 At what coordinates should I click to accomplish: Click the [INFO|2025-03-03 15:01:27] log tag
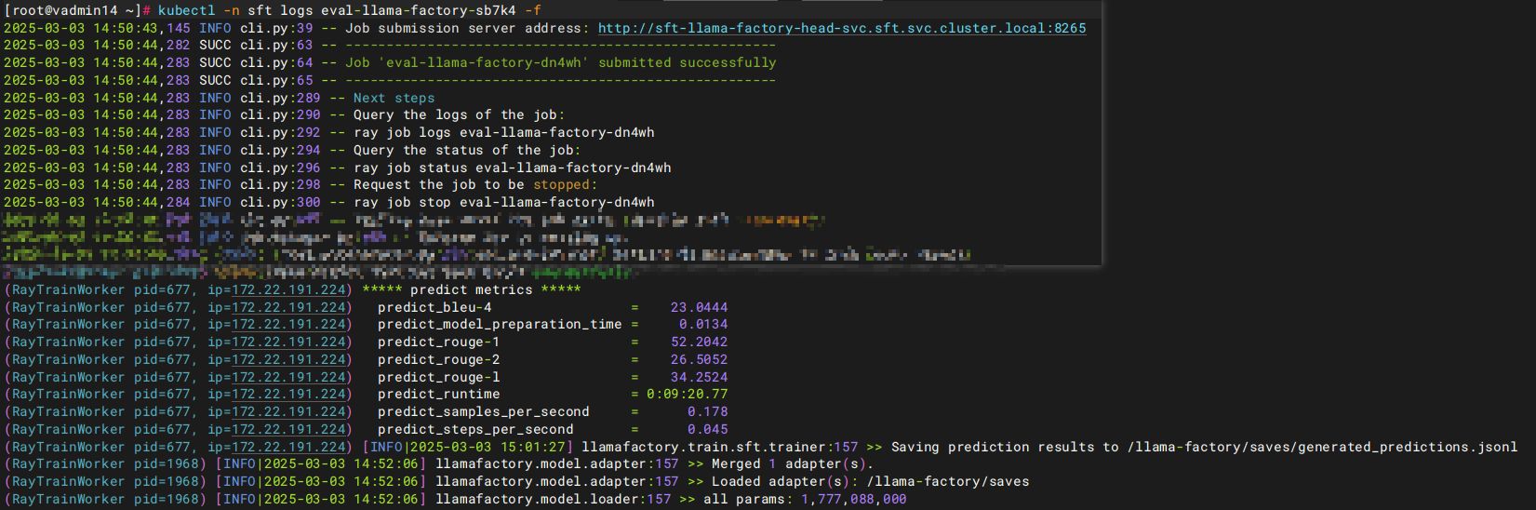point(467,447)
